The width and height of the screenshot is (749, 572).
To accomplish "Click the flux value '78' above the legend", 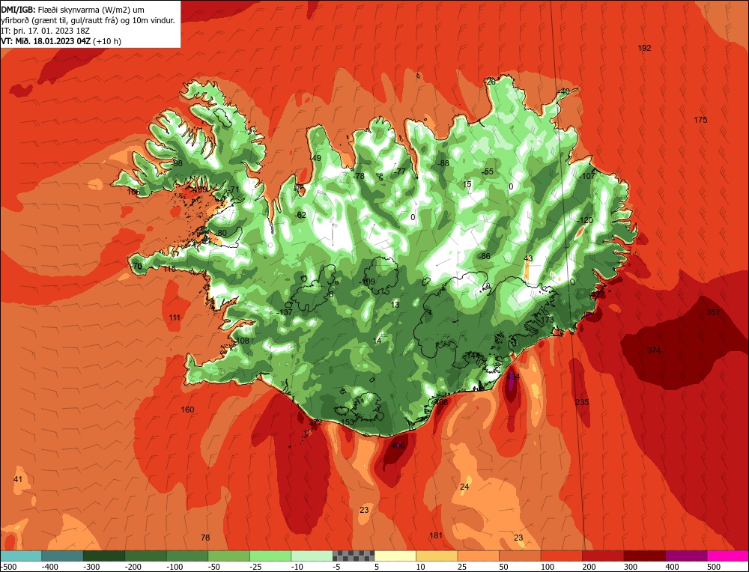I will click(205, 538).
